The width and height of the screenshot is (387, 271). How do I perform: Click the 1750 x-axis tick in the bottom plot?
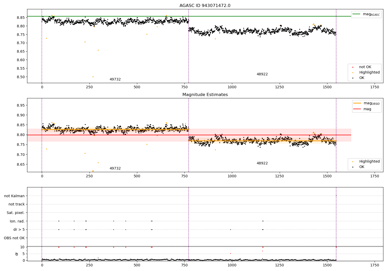375,265
